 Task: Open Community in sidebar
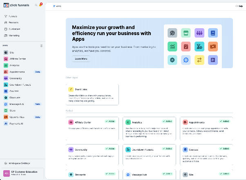[13, 78]
